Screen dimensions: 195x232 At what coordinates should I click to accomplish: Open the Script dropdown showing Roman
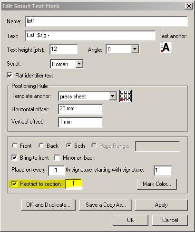79,64
